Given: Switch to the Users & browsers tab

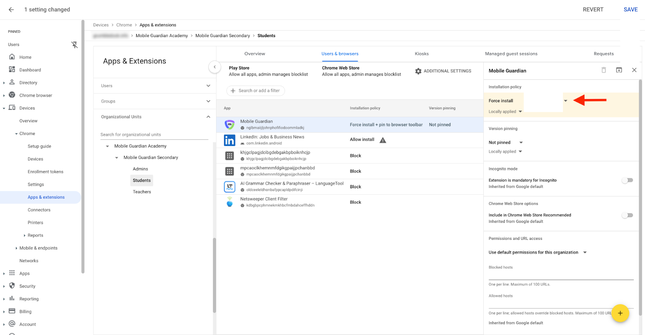Looking at the screenshot, I should [x=340, y=54].
